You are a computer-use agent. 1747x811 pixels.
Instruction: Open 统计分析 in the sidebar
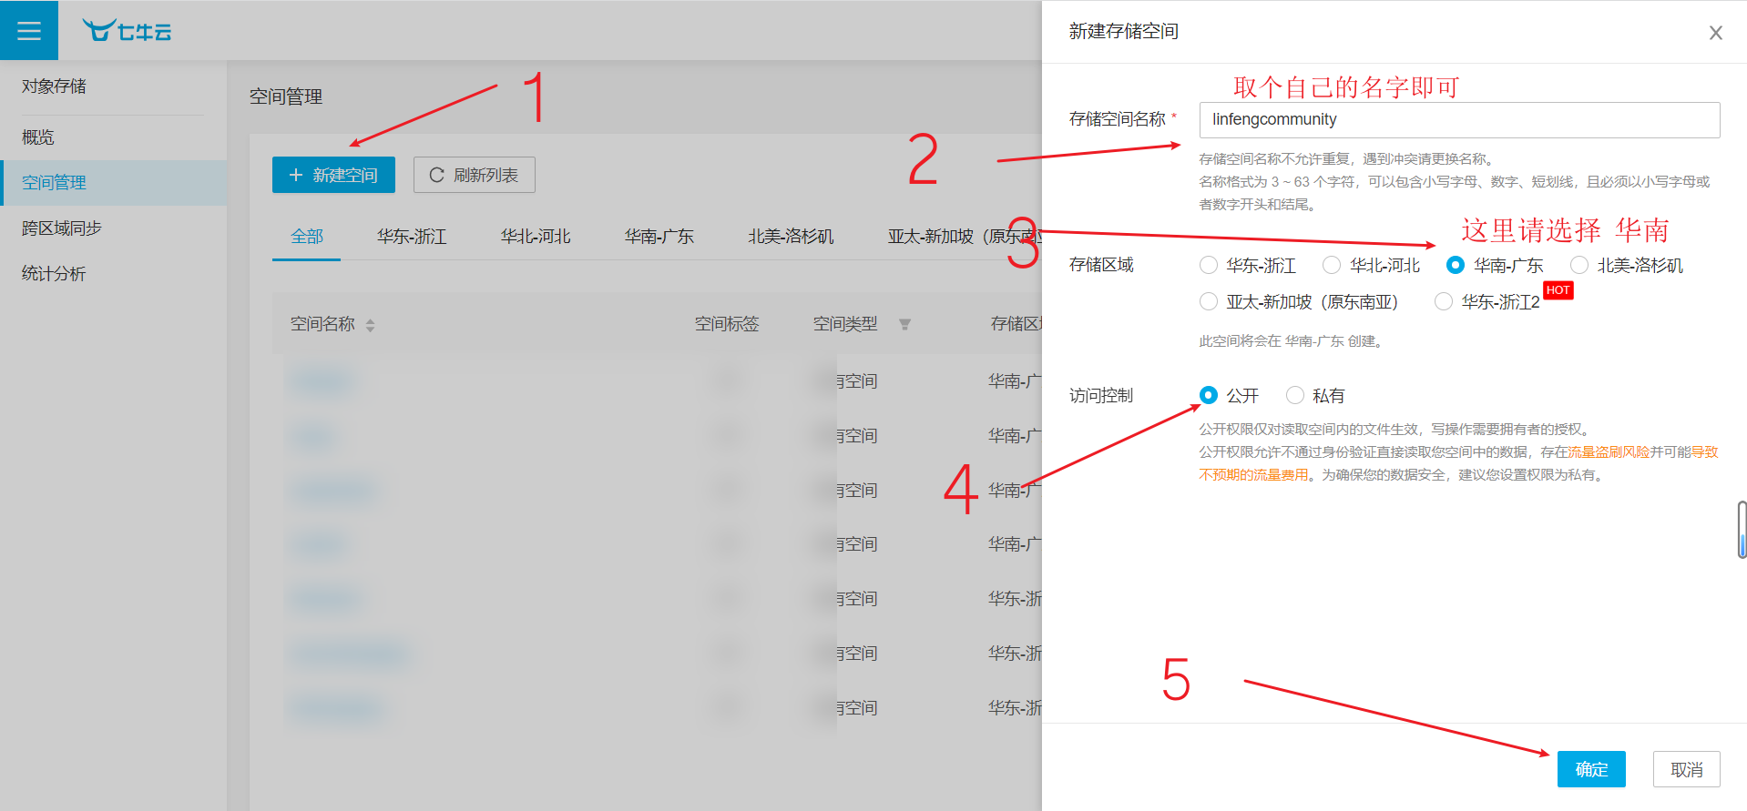tap(113, 274)
